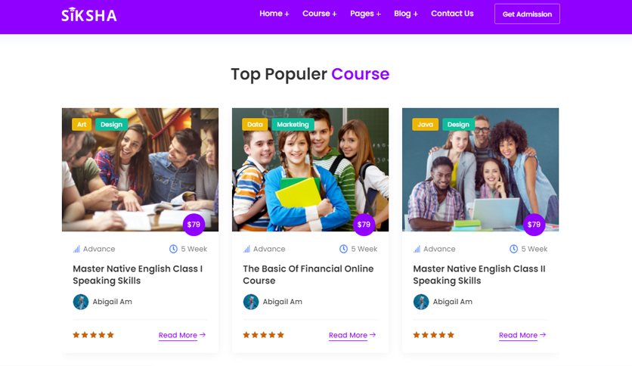The height and width of the screenshot is (366, 632).
Task: Click clock icon on first course card
Action: coord(173,249)
